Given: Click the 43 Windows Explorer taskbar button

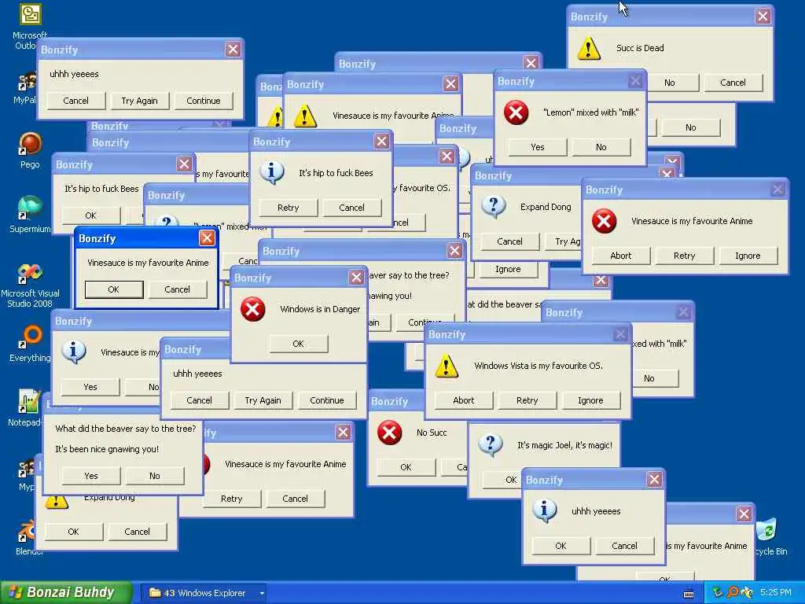Looking at the screenshot, I should click(x=205, y=593).
